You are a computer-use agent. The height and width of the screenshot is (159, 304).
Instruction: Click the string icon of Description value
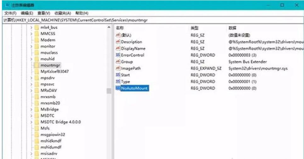coord(118,42)
